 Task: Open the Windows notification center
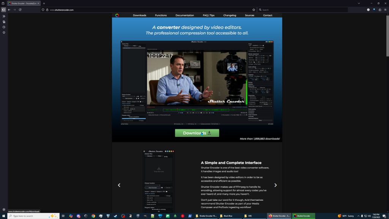384,216
